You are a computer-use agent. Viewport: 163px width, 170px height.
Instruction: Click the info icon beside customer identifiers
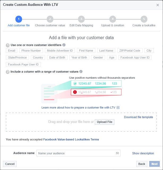(x=64, y=45)
